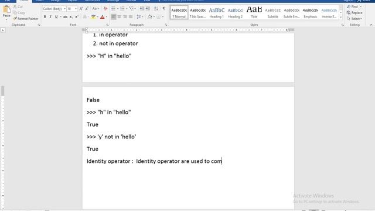Align text left

pyautogui.click(x=113, y=17)
